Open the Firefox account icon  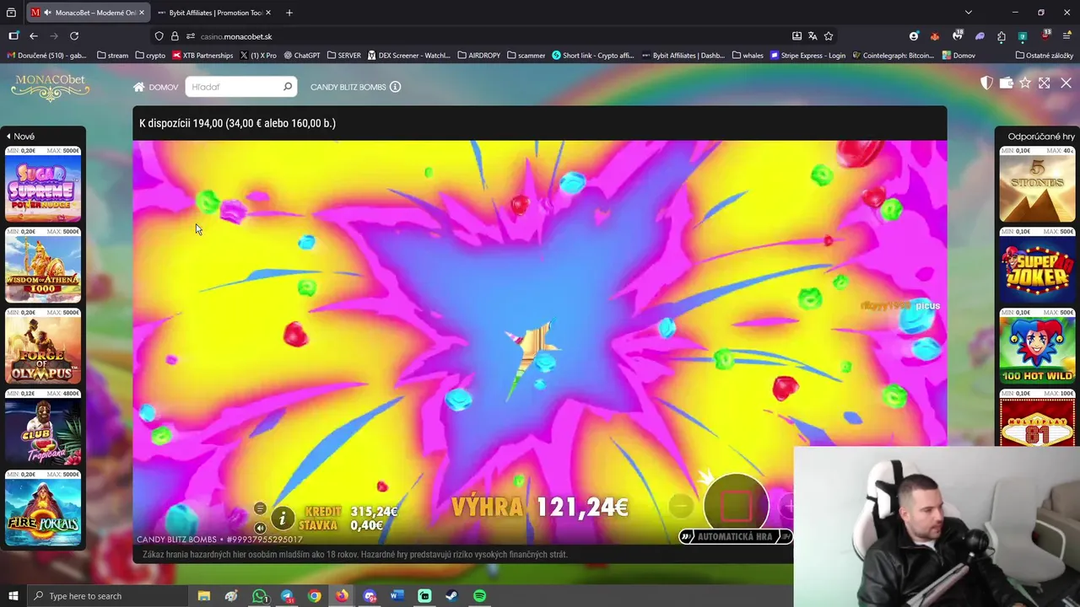pyautogui.click(x=914, y=36)
